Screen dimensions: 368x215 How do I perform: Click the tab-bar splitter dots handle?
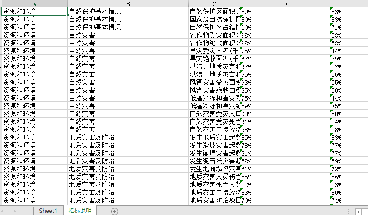coord(348,212)
